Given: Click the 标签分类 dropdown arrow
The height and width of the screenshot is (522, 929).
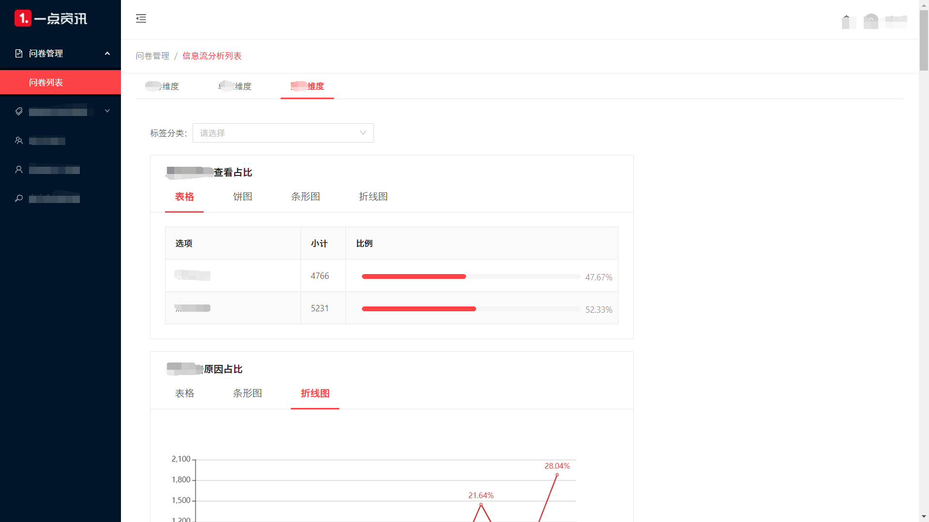Looking at the screenshot, I should [363, 133].
